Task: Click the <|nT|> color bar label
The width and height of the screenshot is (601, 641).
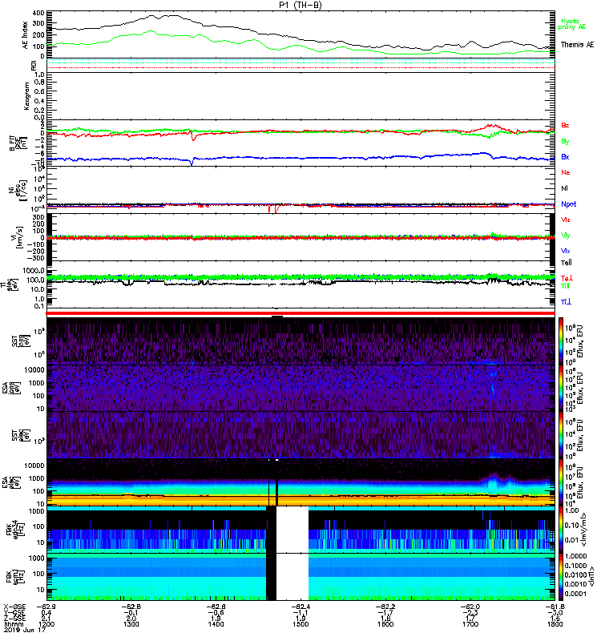Action: click(x=591, y=577)
